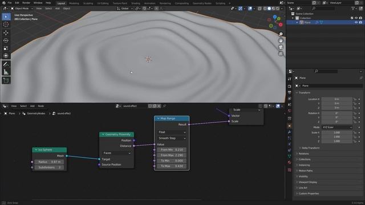Select the Move tool in left toolbar
This screenshot has height=205, width=365.
[6, 33]
